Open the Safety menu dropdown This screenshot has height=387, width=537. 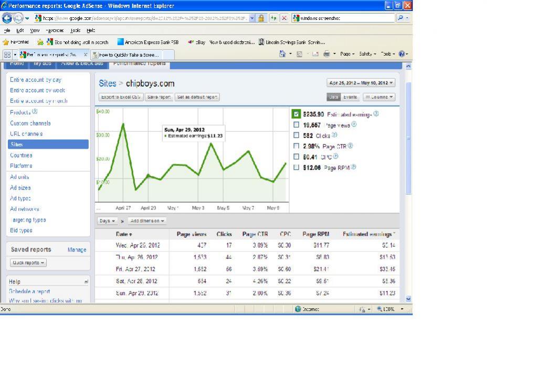367,54
